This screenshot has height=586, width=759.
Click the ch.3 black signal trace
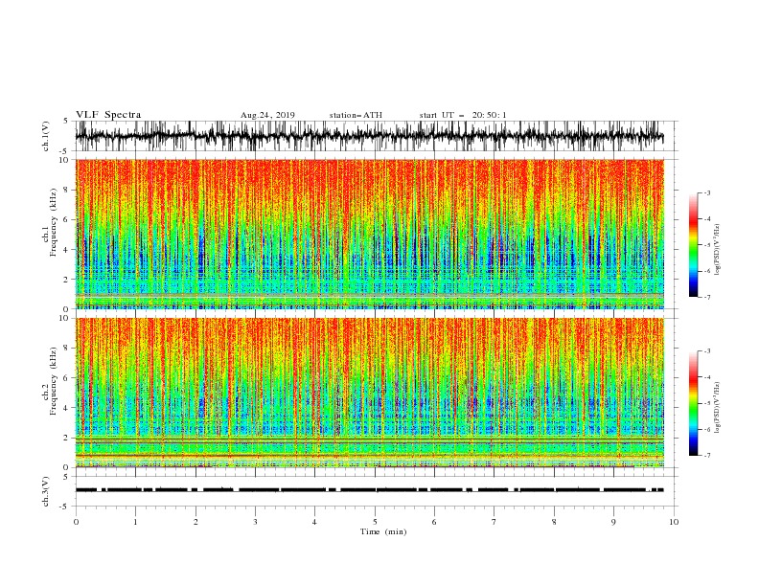[x=369, y=490]
